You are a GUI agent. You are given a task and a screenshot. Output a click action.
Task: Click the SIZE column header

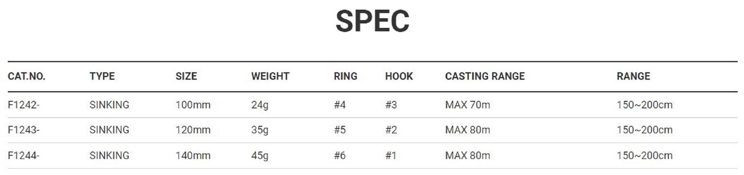186,76
